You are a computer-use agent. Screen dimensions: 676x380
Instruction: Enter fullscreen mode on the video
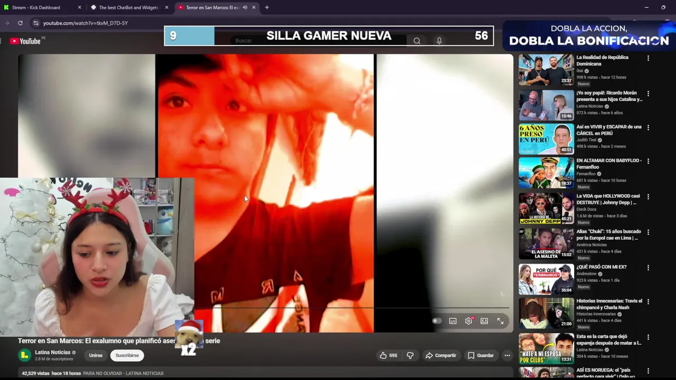tap(500, 321)
